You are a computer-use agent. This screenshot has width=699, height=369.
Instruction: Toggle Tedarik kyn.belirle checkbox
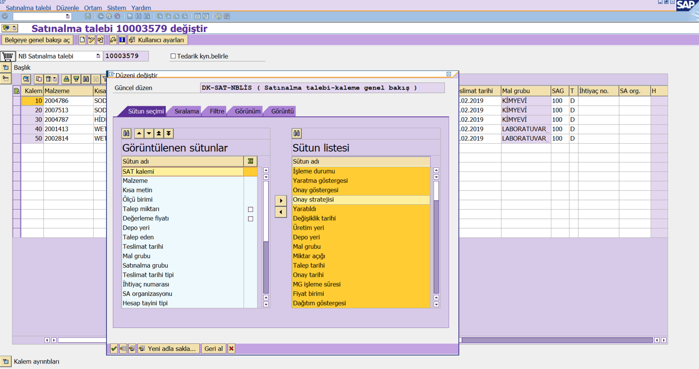click(173, 56)
